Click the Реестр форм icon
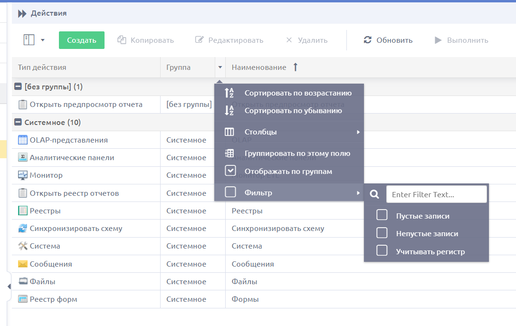Screen dimensions: 516x326 click(x=23, y=299)
